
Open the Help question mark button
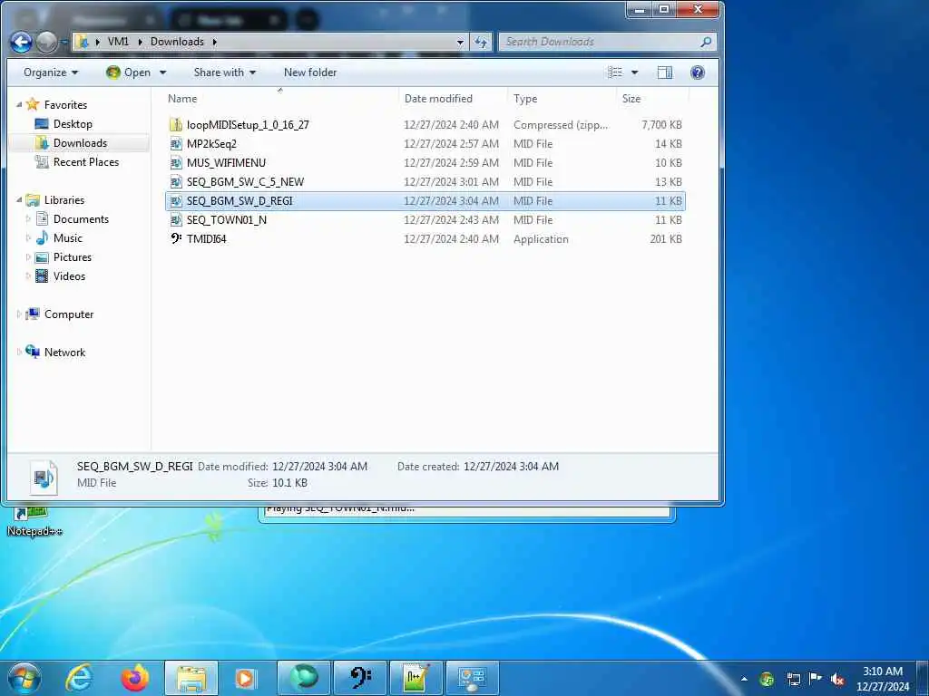click(698, 72)
